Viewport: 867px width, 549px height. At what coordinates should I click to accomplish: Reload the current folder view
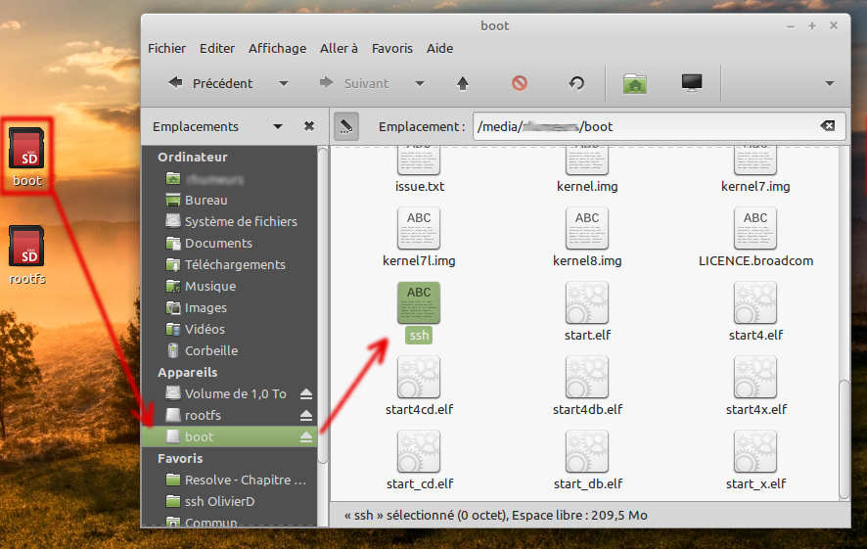click(576, 83)
